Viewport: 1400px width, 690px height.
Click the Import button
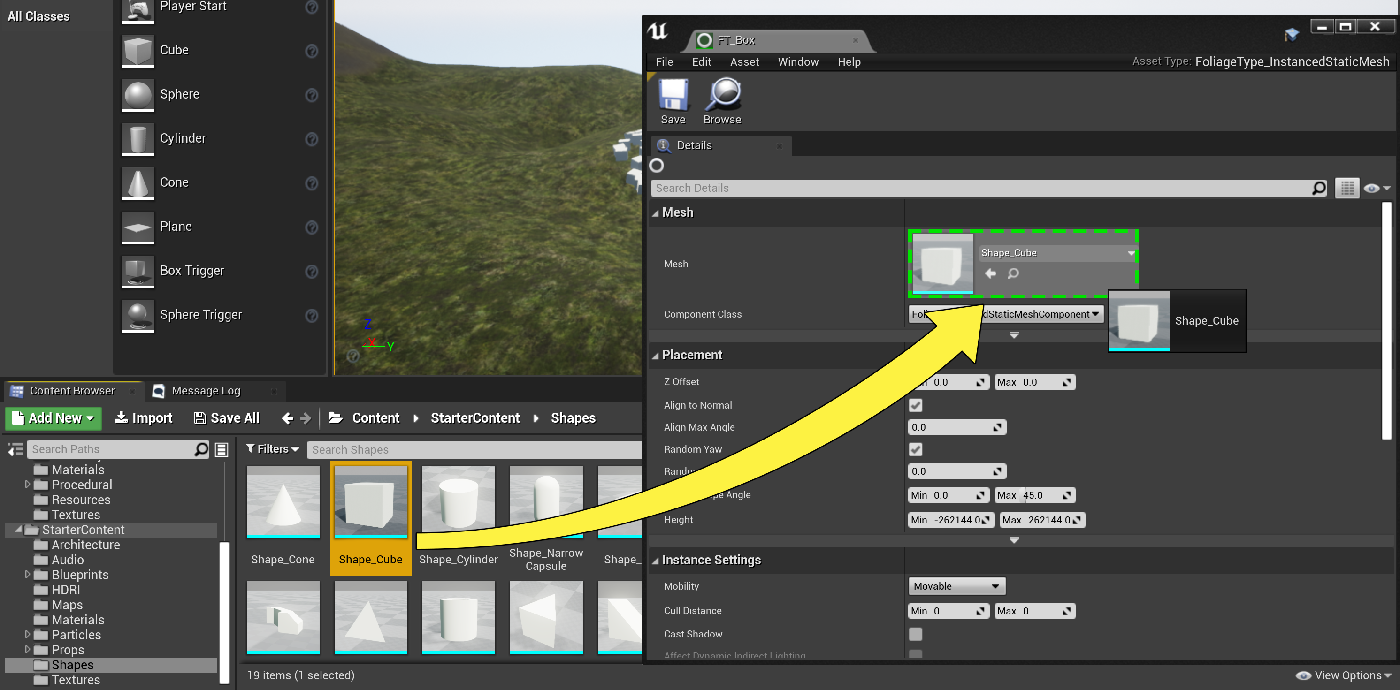point(144,418)
